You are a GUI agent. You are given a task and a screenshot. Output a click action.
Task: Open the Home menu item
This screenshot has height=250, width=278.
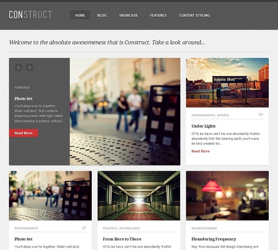click(x=80, y=15)
